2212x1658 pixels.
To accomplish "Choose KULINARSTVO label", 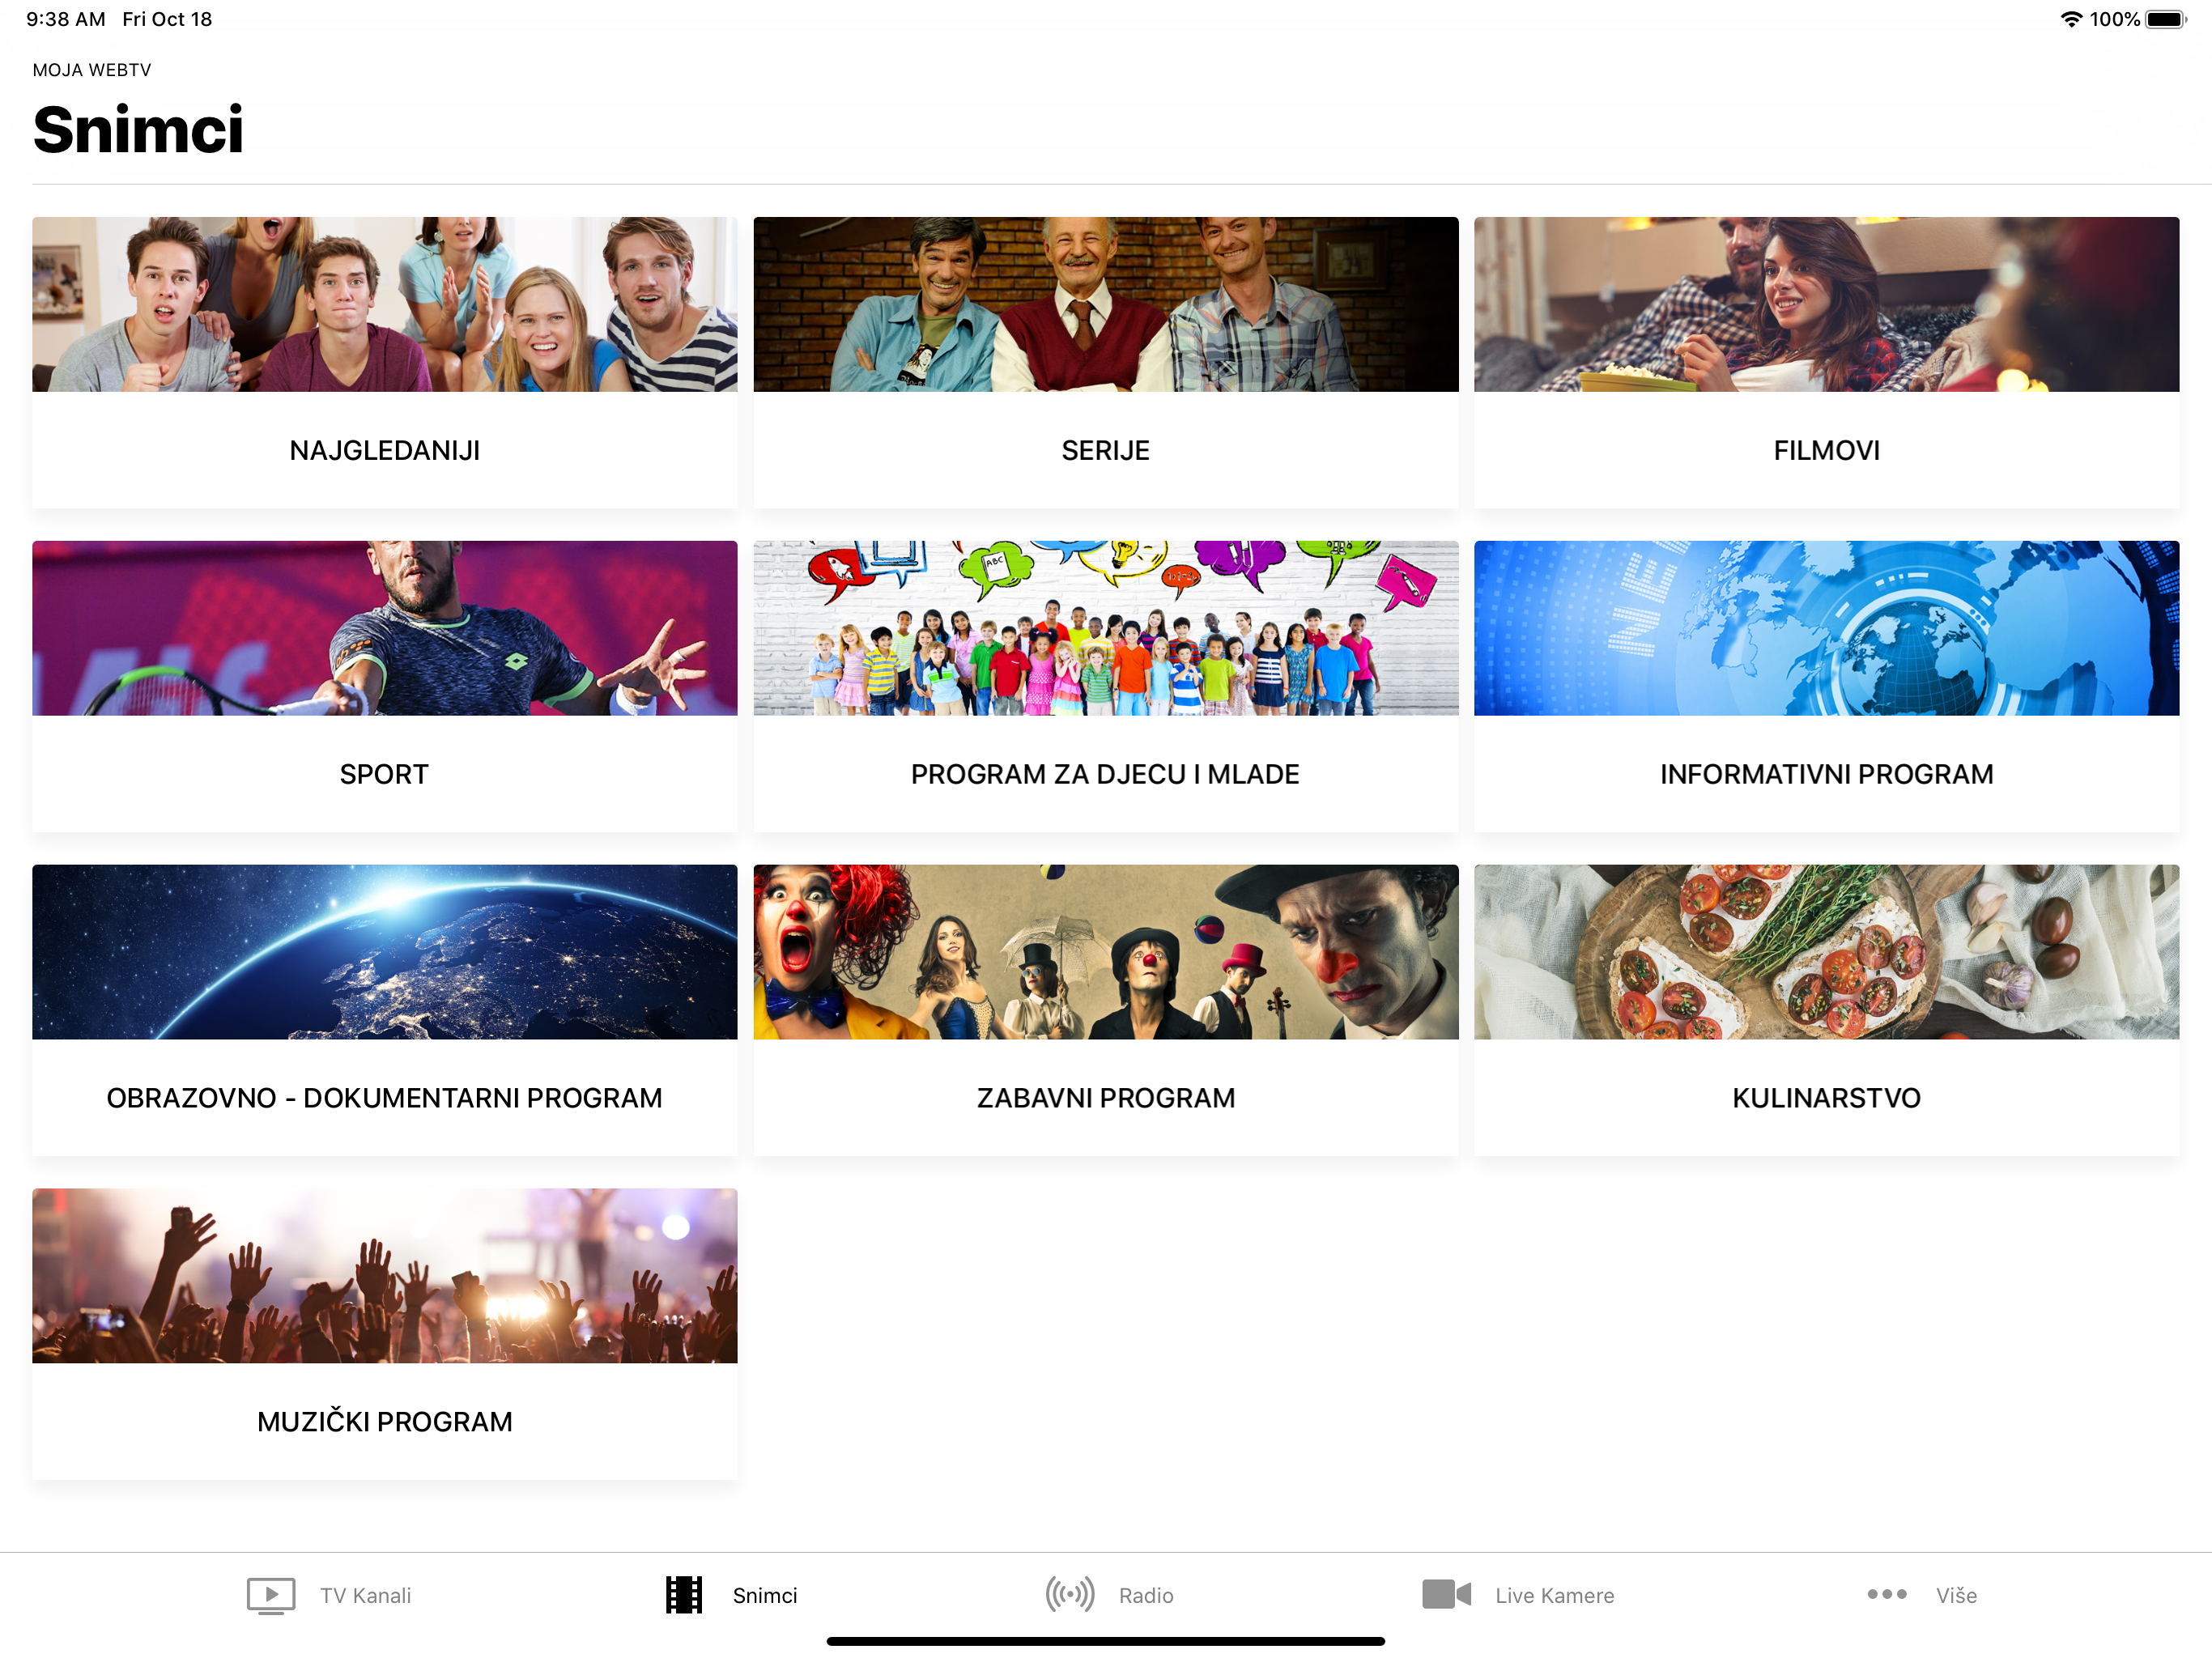I will click(1827, 1099).
